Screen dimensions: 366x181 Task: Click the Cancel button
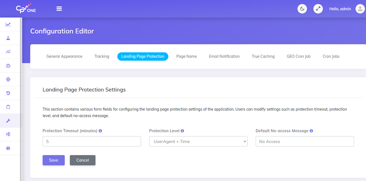coord(83,160)
